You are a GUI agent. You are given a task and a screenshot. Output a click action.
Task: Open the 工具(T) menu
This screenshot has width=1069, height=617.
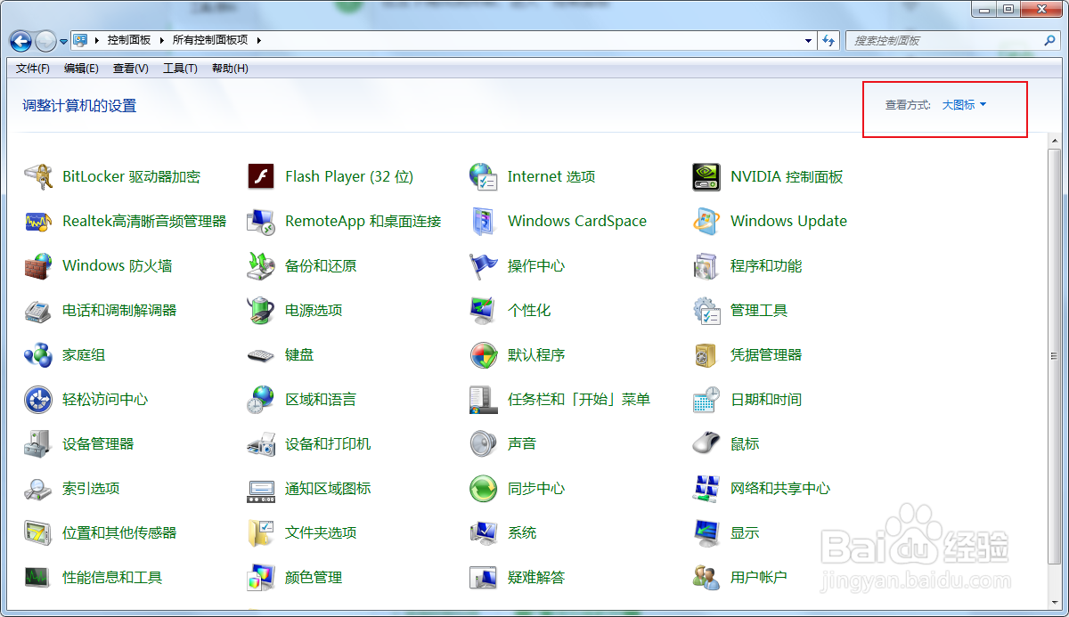point(179,68)
